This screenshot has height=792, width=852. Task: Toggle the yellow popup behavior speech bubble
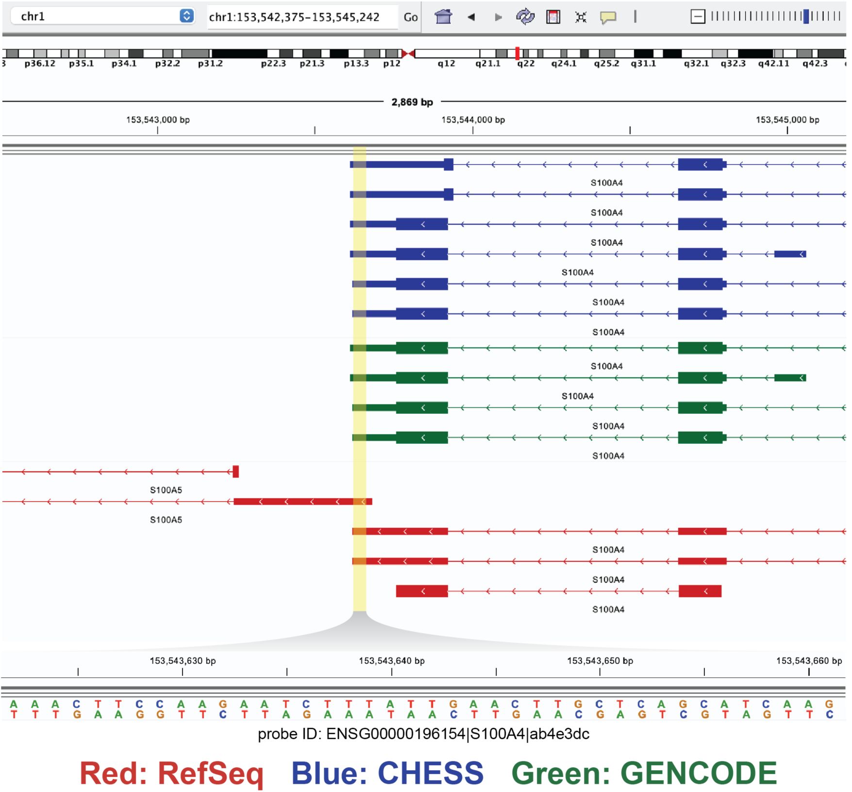[608, 17]
